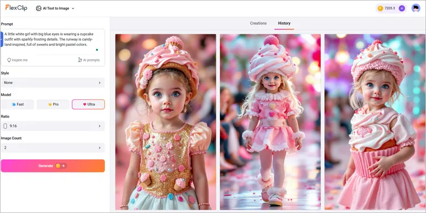The height and width of the screenshot is (213, 426).
Task: Click the Generate button
Action: click(53, 166)
